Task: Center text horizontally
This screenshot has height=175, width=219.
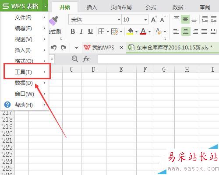Action: click(x=186, y=31)
